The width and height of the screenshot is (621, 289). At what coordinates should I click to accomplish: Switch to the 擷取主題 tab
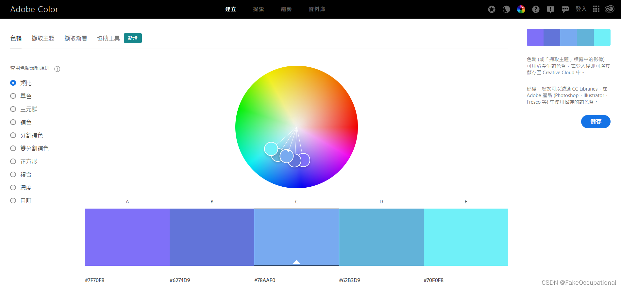(x=43, y=38)
